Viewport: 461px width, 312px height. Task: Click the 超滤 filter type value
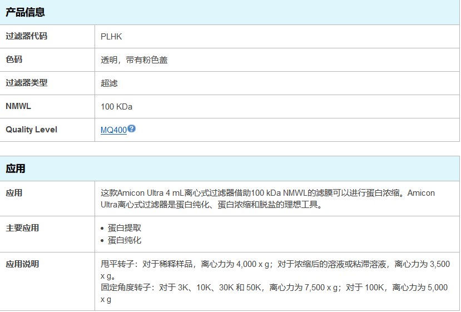pyautogui.click(x=109, y=83)
